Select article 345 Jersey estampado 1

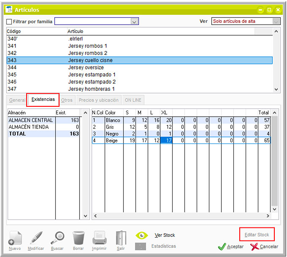pos(140,75)
